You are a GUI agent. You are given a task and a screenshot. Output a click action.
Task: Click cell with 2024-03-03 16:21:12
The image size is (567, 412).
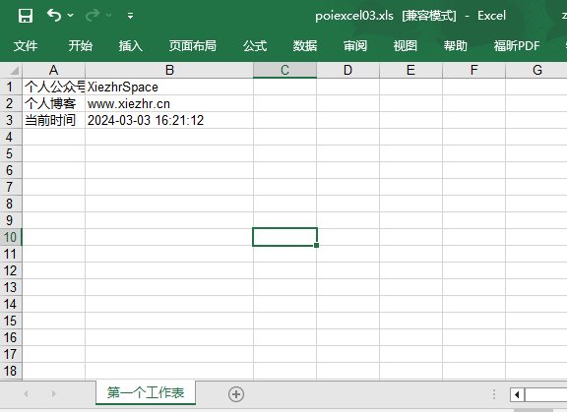(169, 120)
